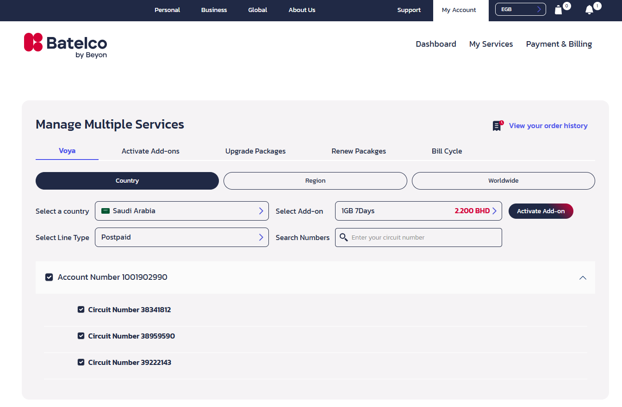
Task: Open the 1GB 7Days add-on dropdown
Action: click(x=418, y=211)
